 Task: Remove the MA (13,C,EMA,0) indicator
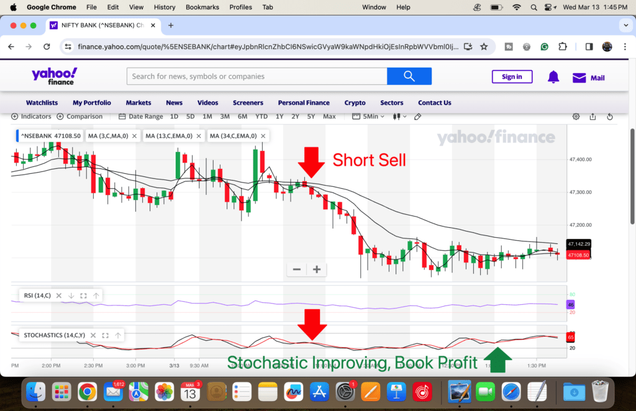pos(199,136)
